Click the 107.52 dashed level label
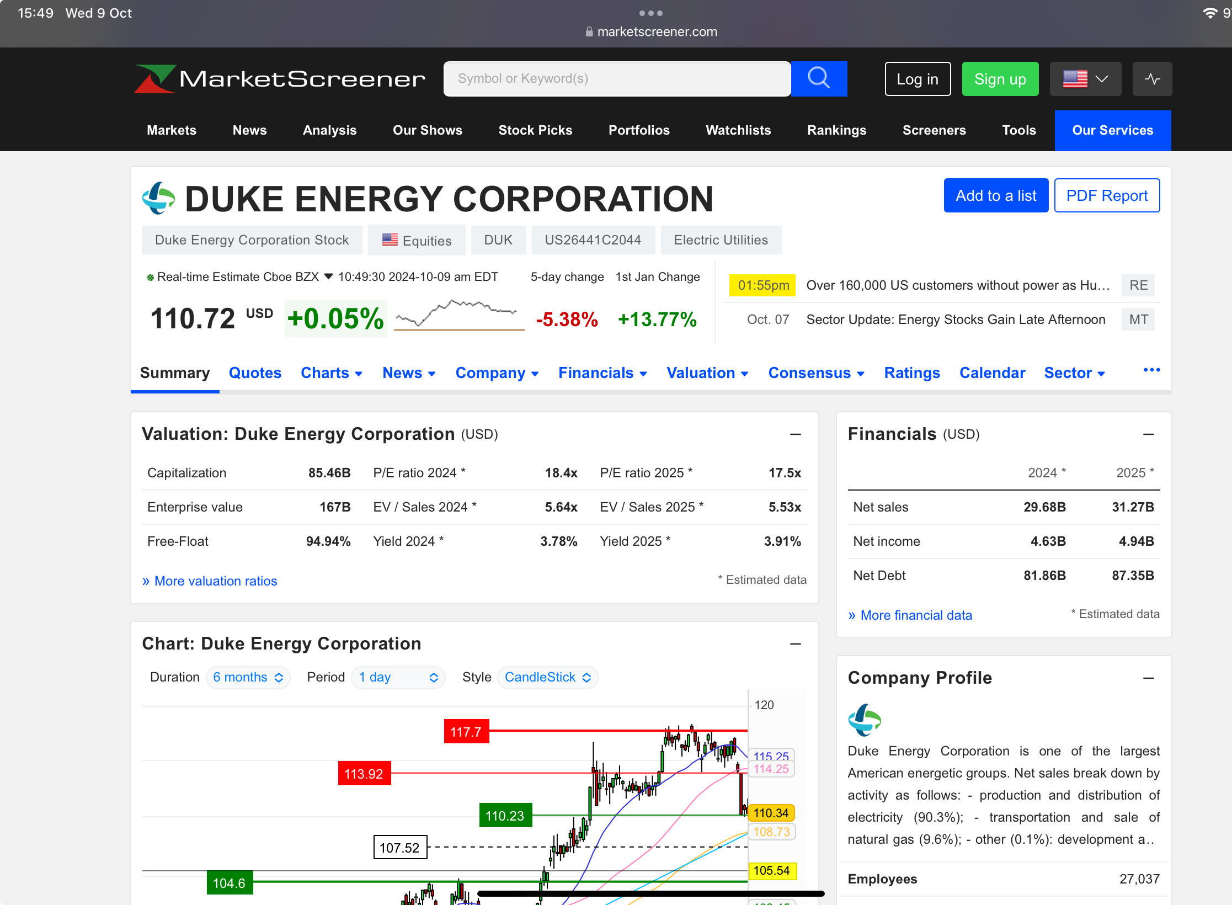Screen dimensions: 1232x905 pos(400,848)
